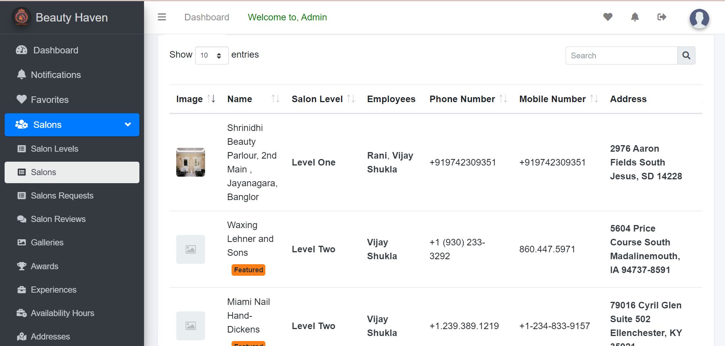The height and width of the screenshot is (346, 725).
Task: Go to Salon Reviews in sidebar
Action: click(x=58, y=219)
